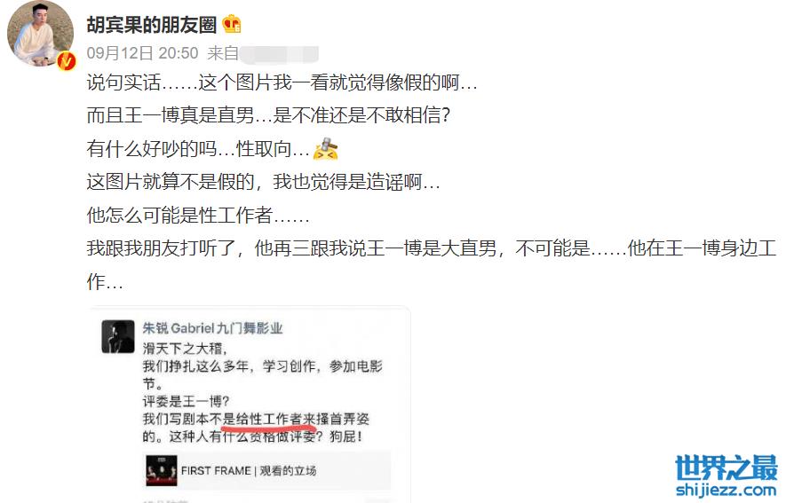The height and width of the screenshot is (503, 786).
Task: Click the line 而且王一博真是直男
Action: [268, 115]
